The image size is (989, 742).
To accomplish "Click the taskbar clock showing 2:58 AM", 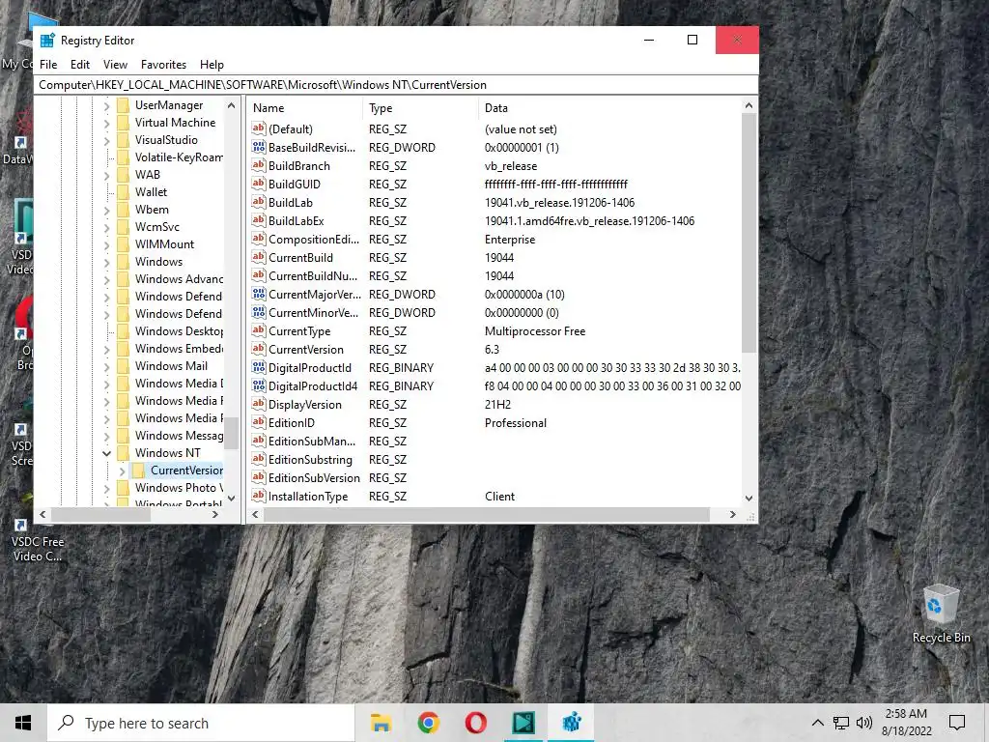I will tap(906, 723).
